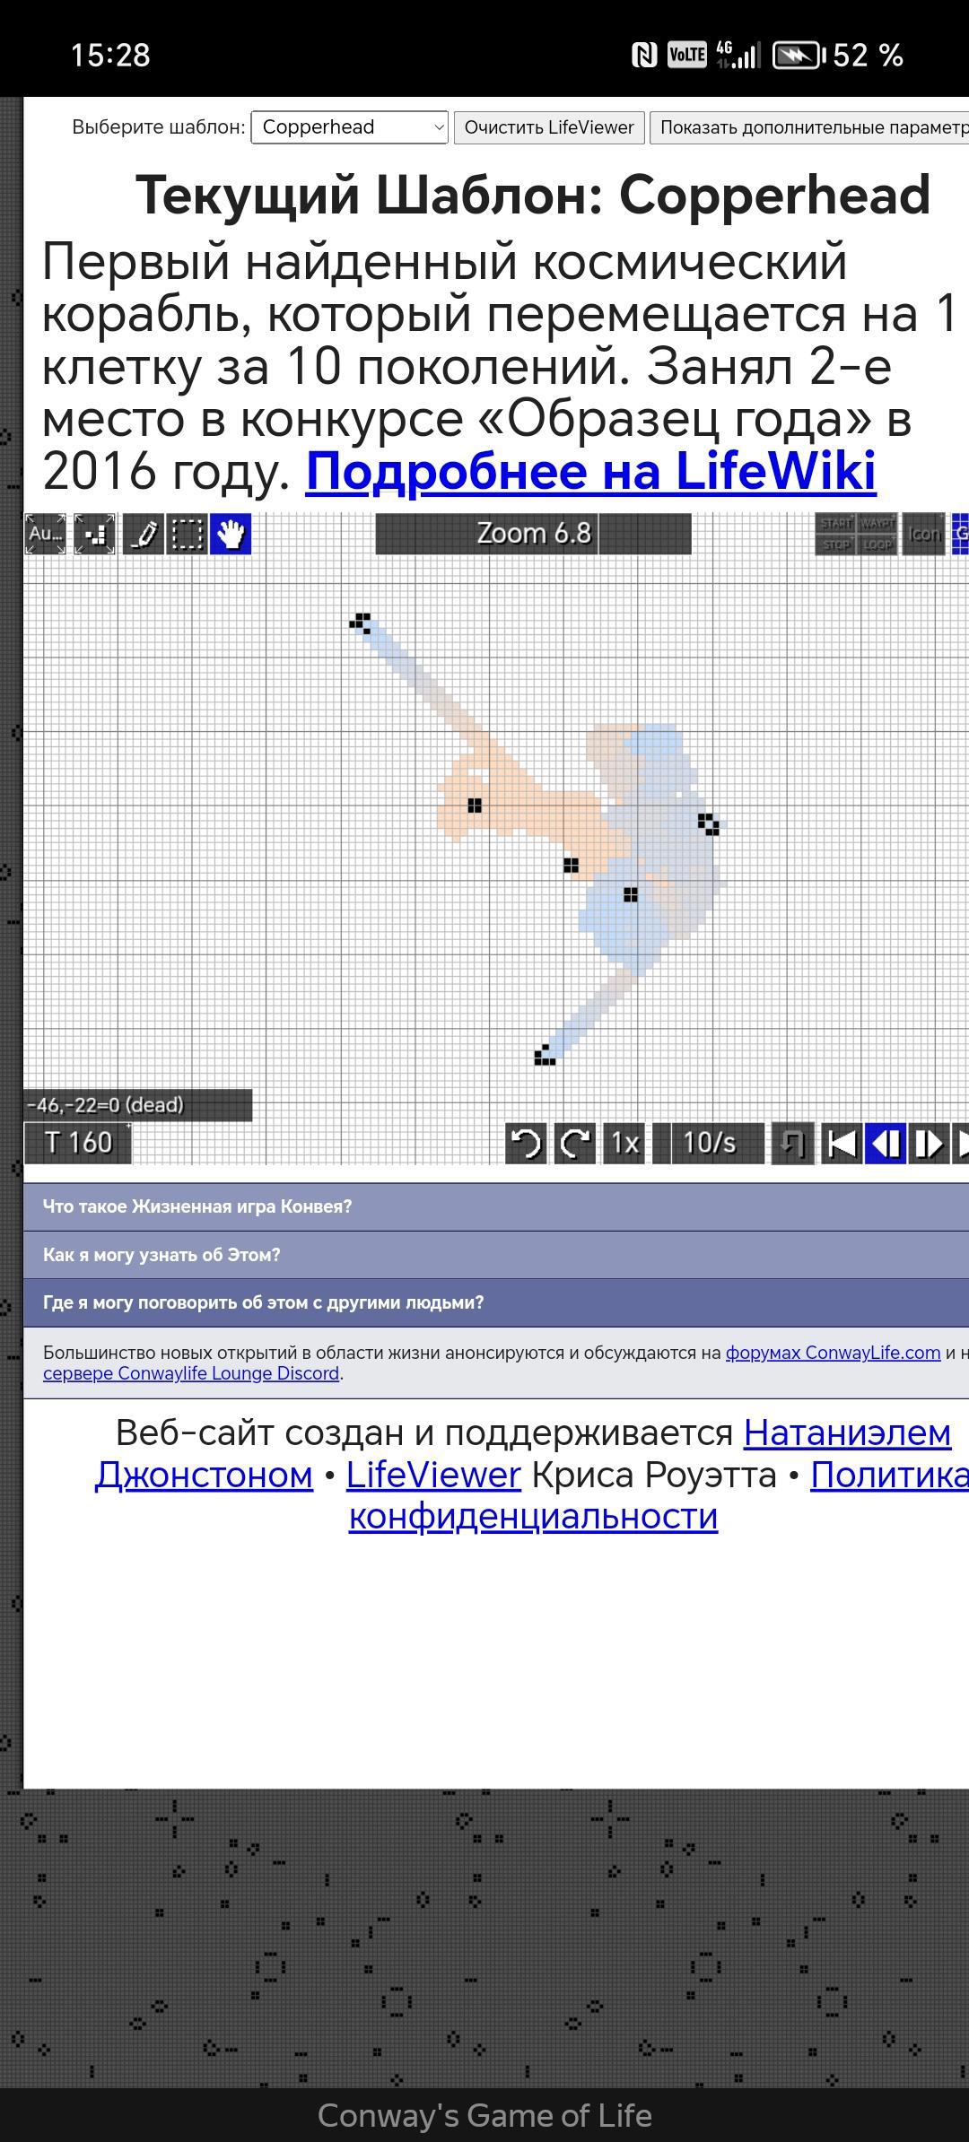Tap the VoLTE status bar icon
This screenshot has height=2142, width=969.
[x=686, y=56]
